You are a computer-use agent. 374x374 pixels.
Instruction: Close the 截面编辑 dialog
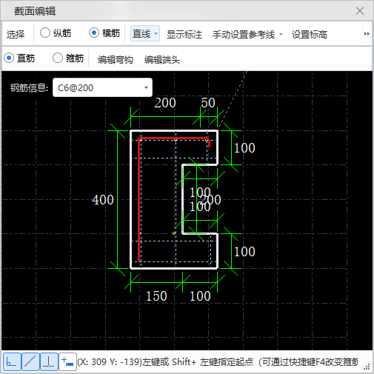(x=360, y=11)
